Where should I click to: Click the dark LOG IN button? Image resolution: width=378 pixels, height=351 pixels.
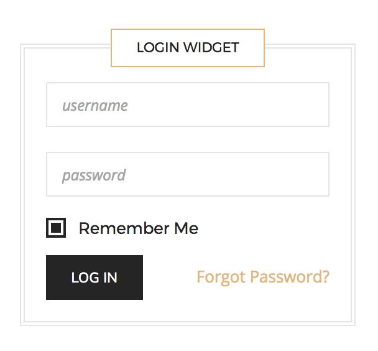pyautogui.click(x=94, y=278)
